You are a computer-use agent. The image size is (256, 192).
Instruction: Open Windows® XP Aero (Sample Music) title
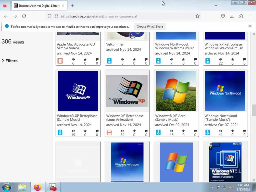click(x=170, y=117)
